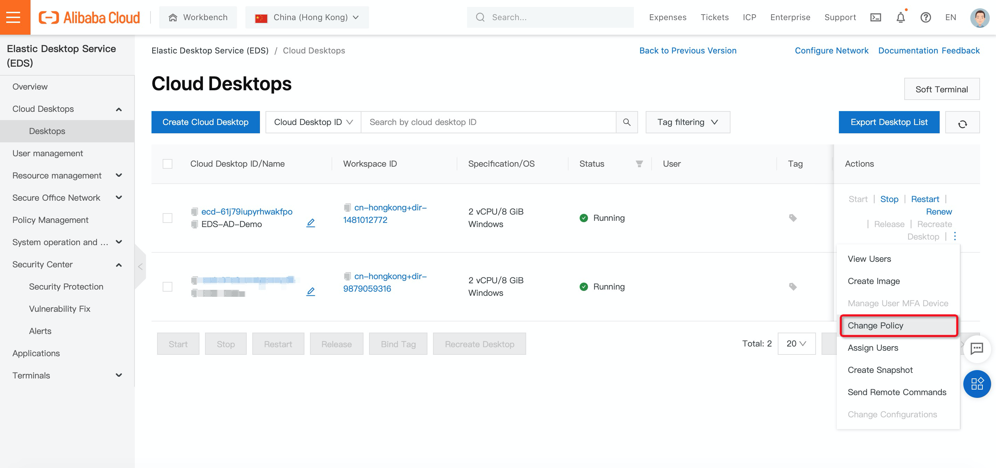
Task: Open the China (Hong Kong) region selector
Action: pyautogui.click(x=307, y=17)
